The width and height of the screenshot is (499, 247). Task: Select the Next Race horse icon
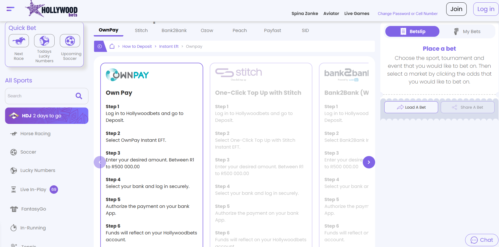point(19,41)
